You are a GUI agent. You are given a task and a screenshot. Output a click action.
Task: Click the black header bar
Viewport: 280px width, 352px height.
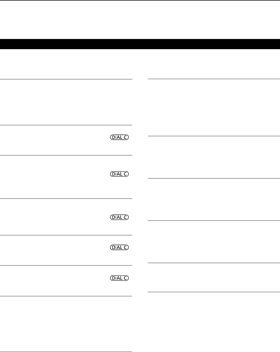pyautogui.click(x=140, y=44)
